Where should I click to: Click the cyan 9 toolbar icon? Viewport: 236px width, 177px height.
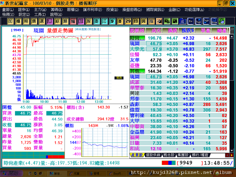click(112, 21)
